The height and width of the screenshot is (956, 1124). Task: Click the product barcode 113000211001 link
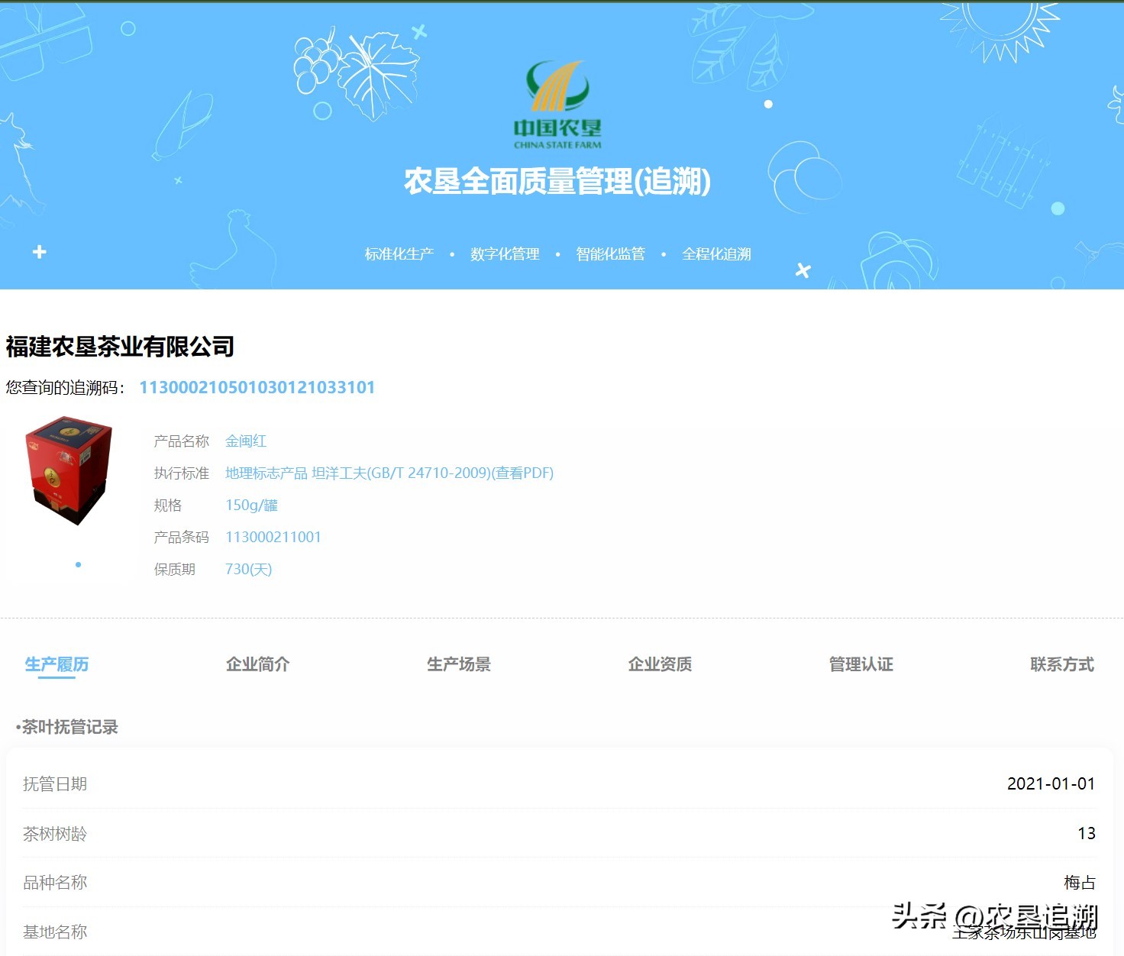(274, 537)
